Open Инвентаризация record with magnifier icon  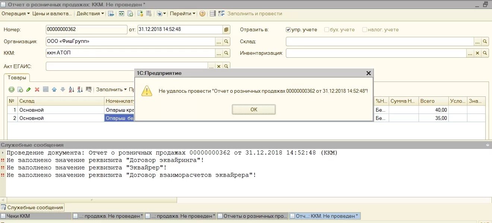(x=485, y=53)
